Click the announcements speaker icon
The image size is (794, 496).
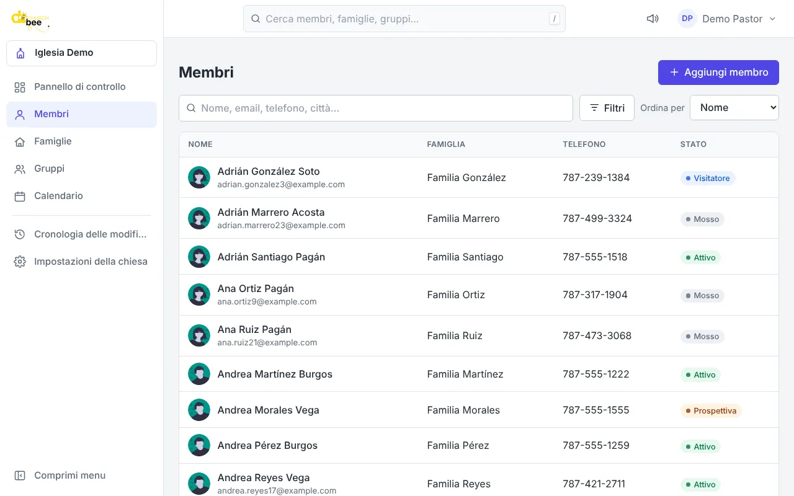coord(653,19)
